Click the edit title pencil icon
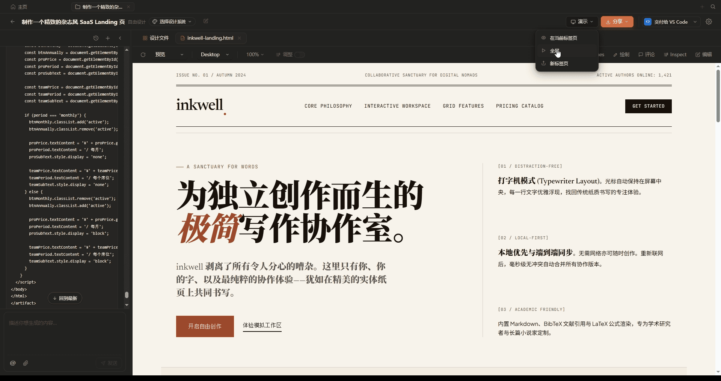This screenshot has width=721, height=381. (x=206, y=21)
